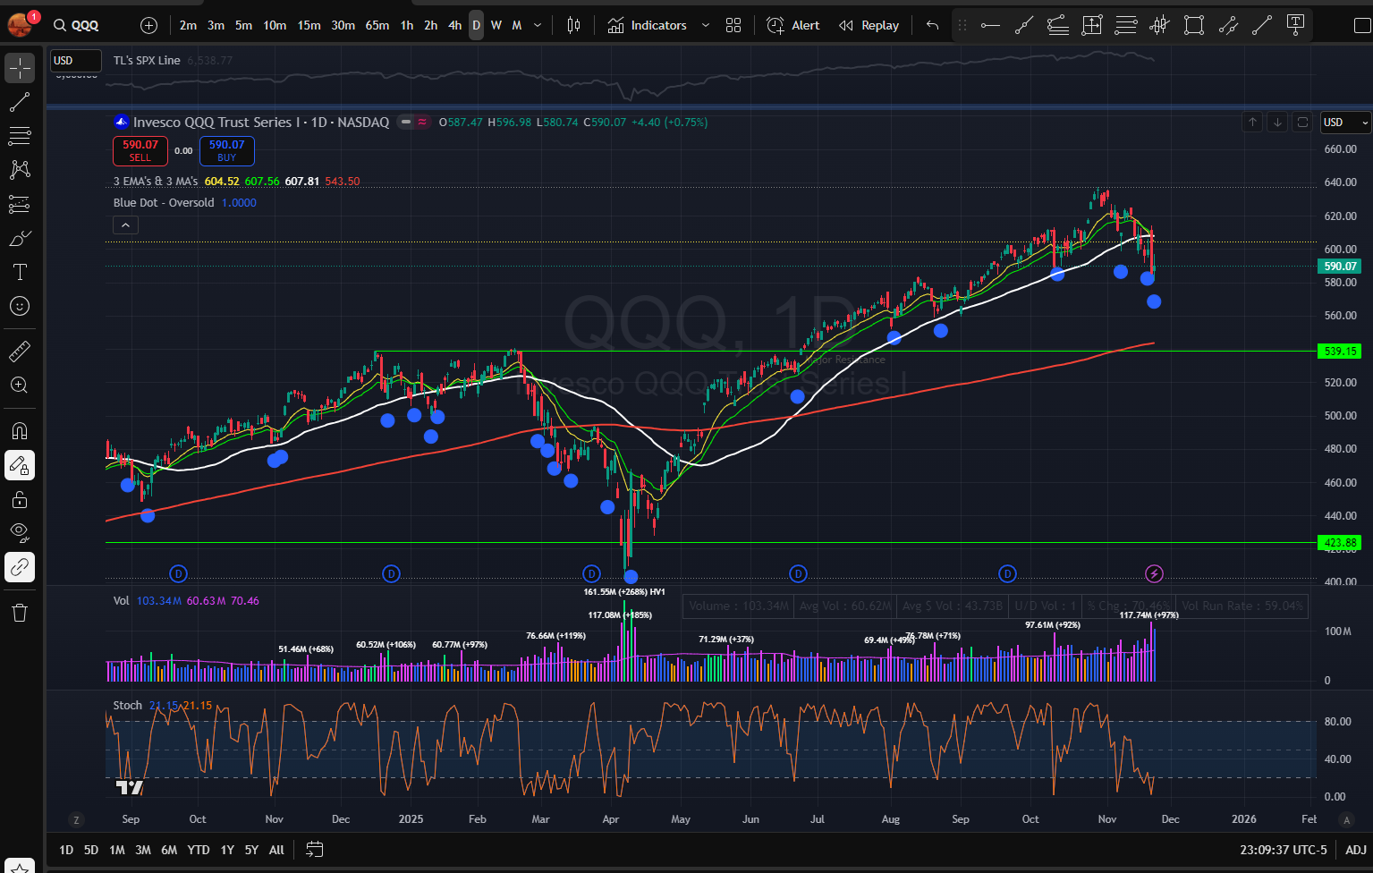
Task: Click the maximize pane icon above price scale
Action: click(1302, 122)
